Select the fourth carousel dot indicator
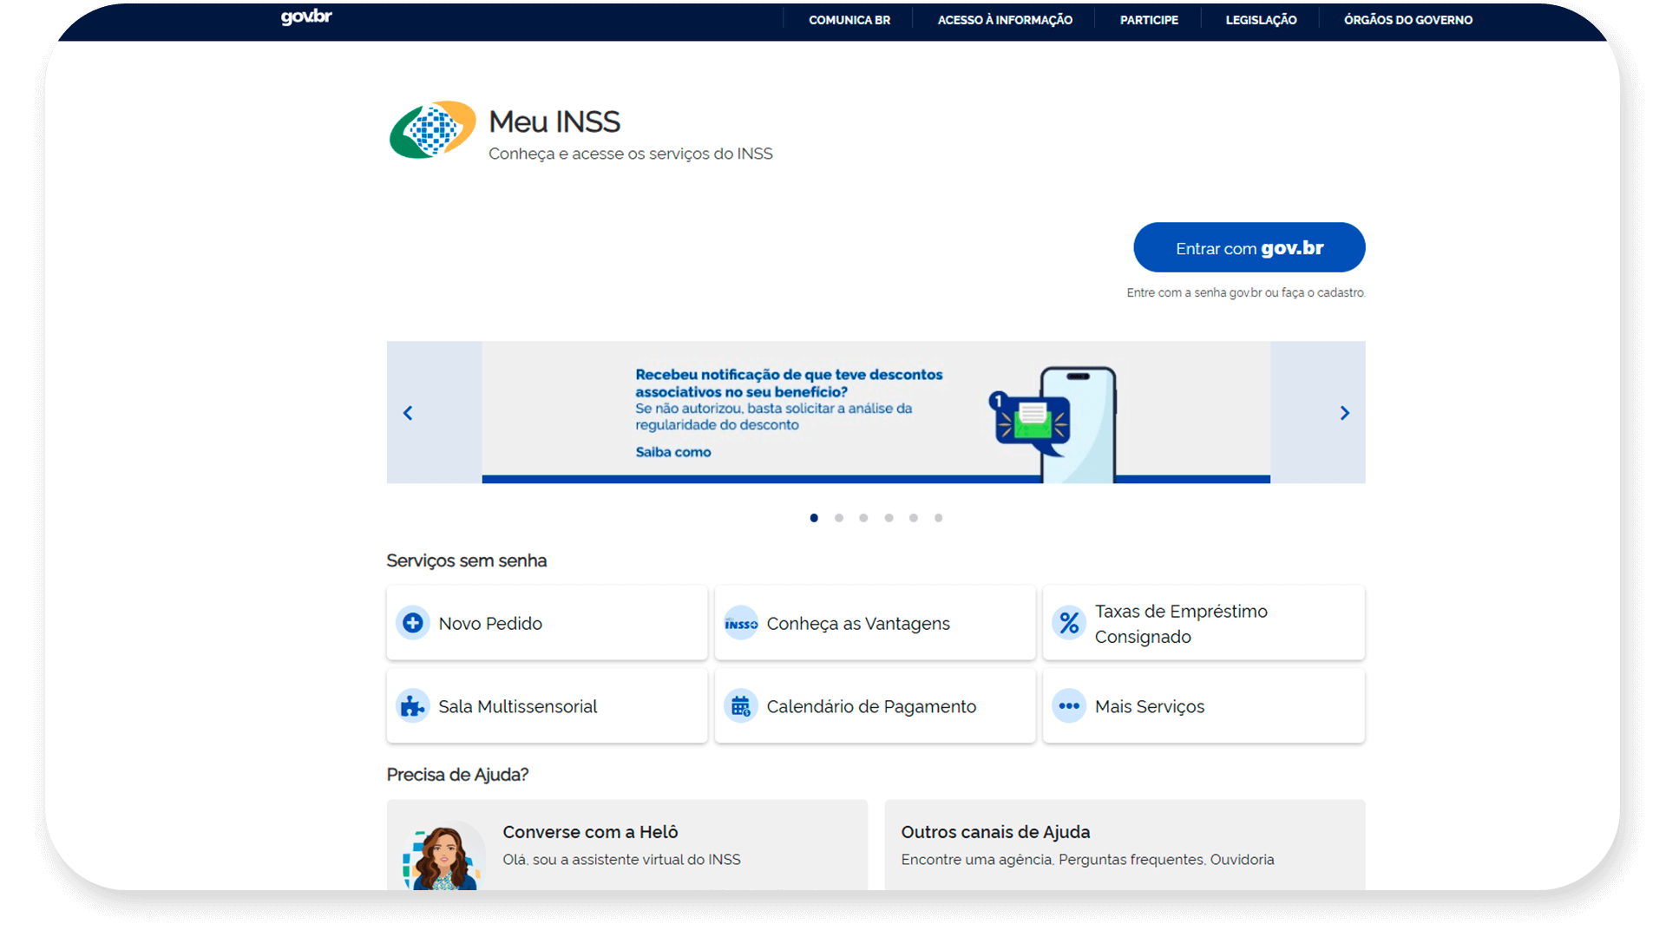Viewport: 1666px width, 937px height. (x=889, y=518)
